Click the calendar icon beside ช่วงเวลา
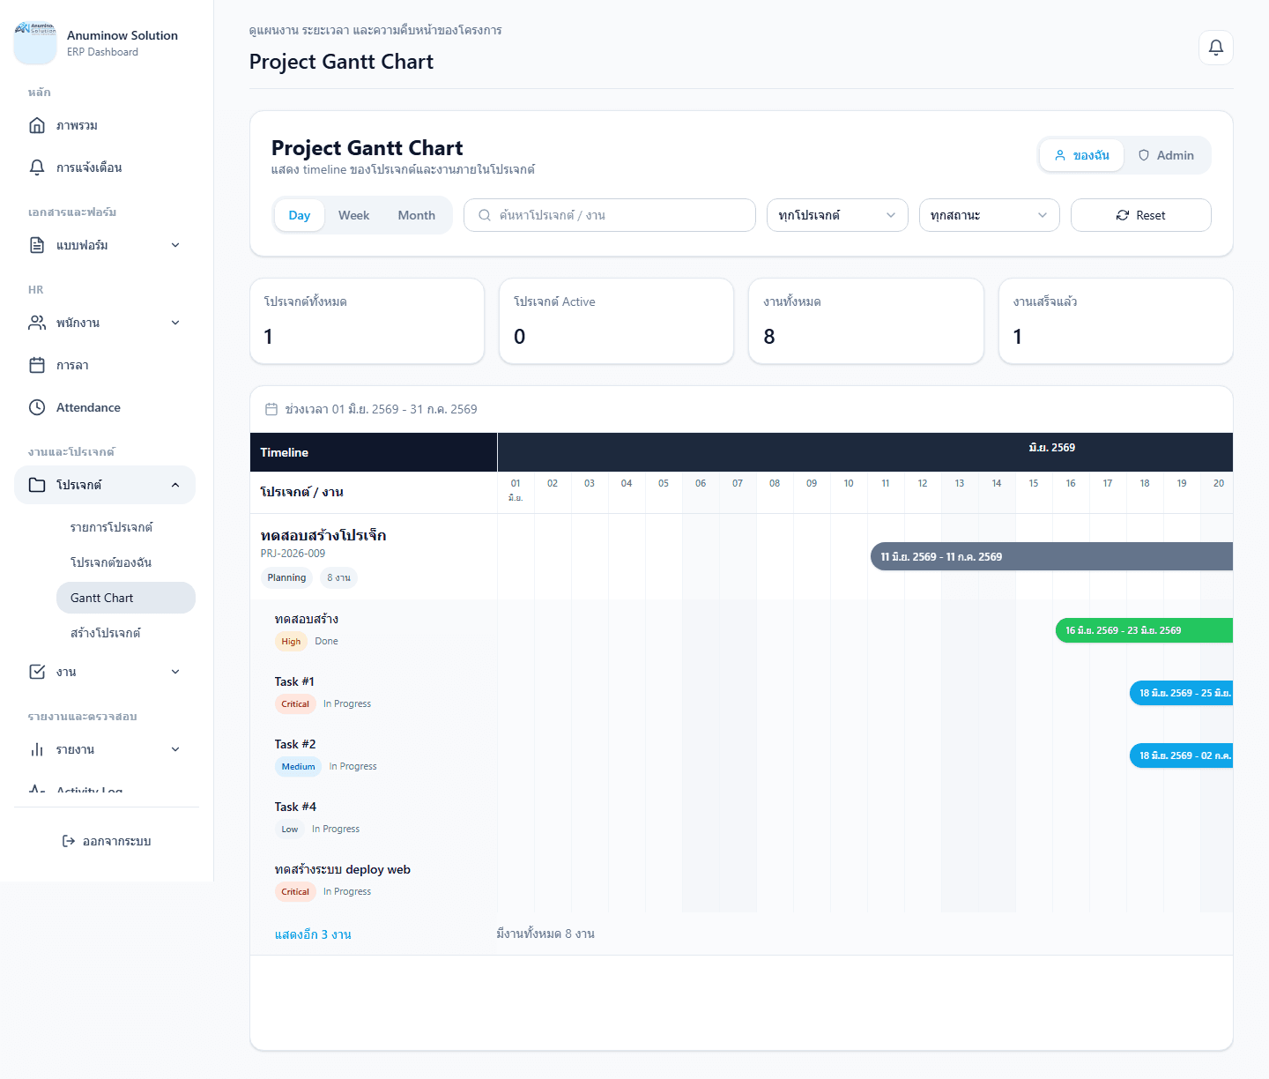 pos(271,409)
